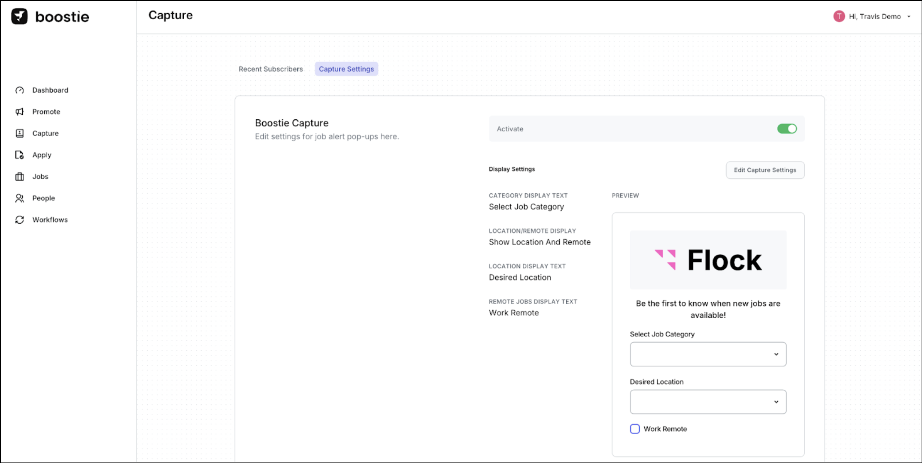922x463 pixels.
Task: Go to the Jobs sidebar label
Action: (40, 177)
